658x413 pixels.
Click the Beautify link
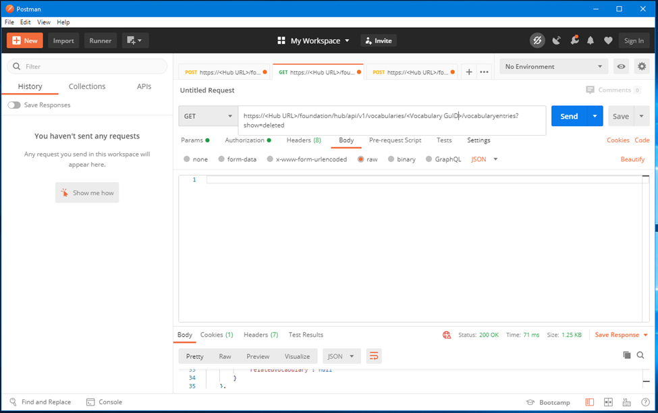tap(632, 159)
